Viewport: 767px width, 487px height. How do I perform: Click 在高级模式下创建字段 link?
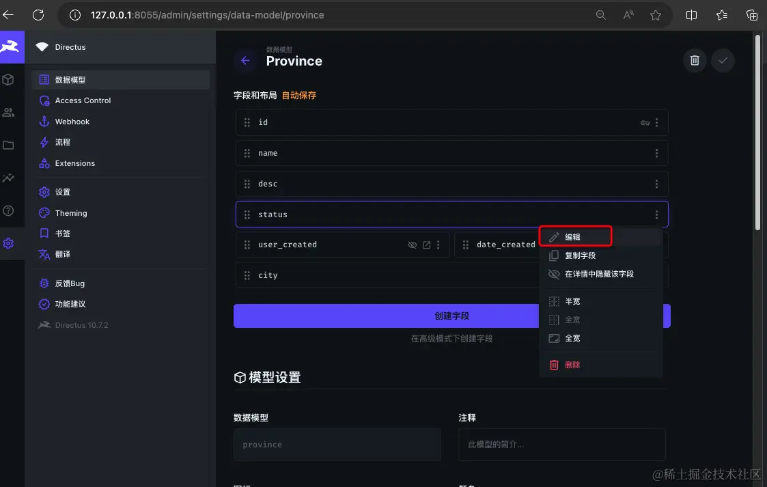click(x=451, y=339)
